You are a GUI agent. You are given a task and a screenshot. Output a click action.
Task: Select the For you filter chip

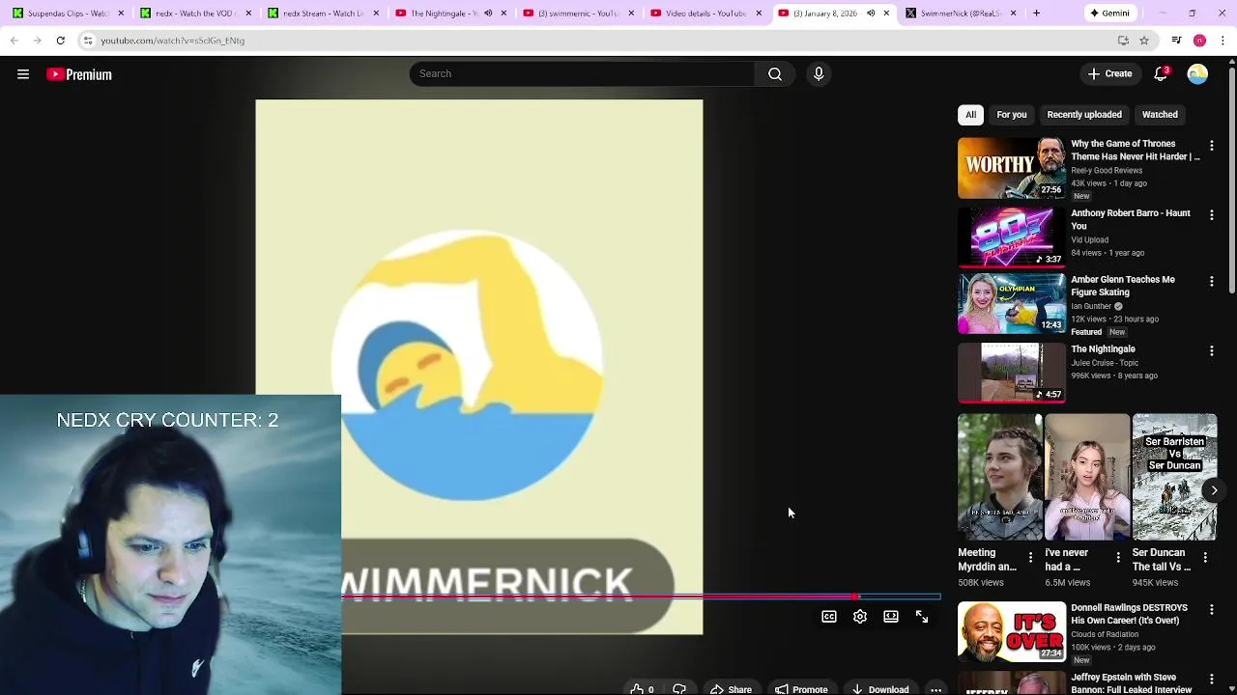tap(1012, 115)
